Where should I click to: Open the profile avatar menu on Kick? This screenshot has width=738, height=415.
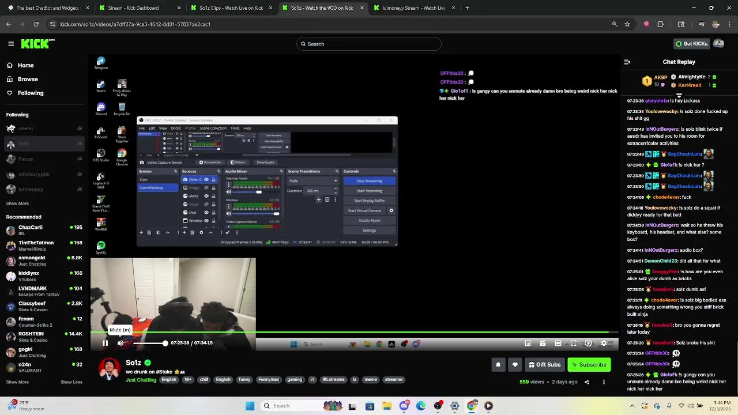718,44
